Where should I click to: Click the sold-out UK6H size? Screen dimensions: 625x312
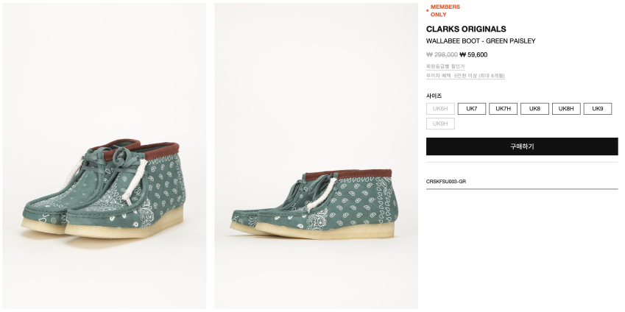coord(440,109)
